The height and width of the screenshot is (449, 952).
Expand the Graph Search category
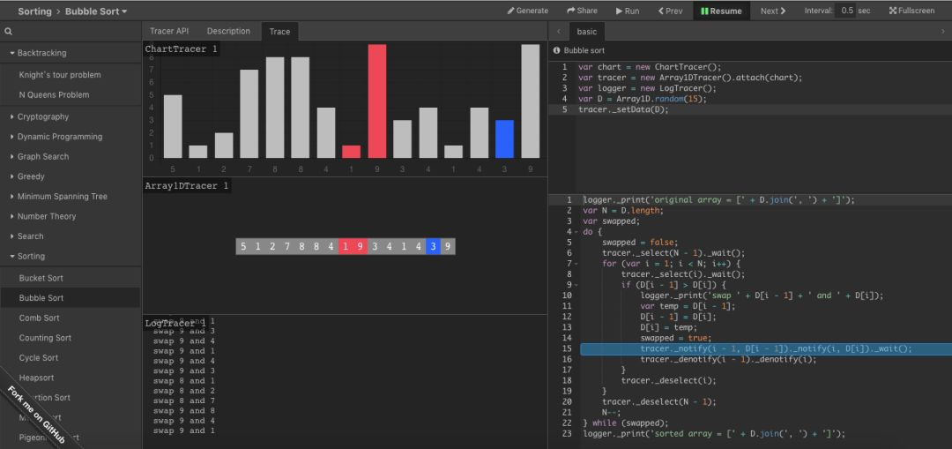tap(42, 157)
